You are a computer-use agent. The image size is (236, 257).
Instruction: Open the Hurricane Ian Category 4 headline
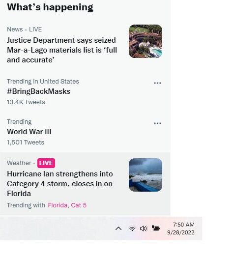coord(60,184)
